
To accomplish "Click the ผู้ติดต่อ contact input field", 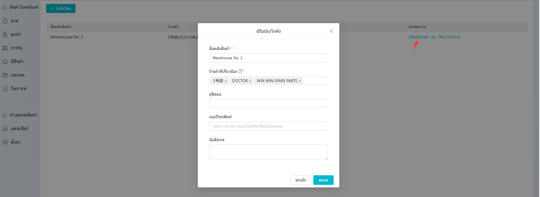I will click(268, 103).
